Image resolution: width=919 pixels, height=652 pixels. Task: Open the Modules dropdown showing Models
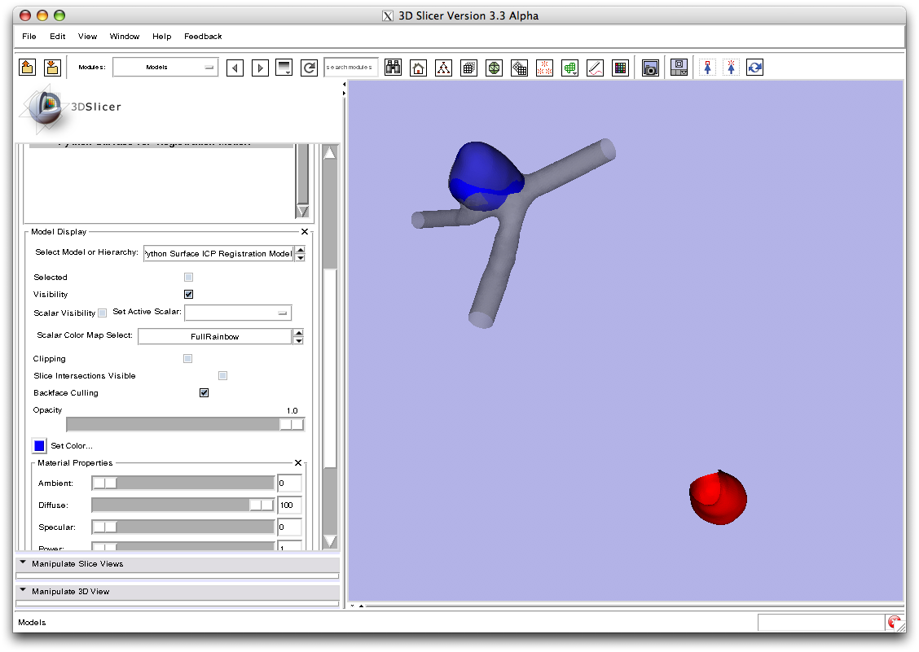(165, 68)
